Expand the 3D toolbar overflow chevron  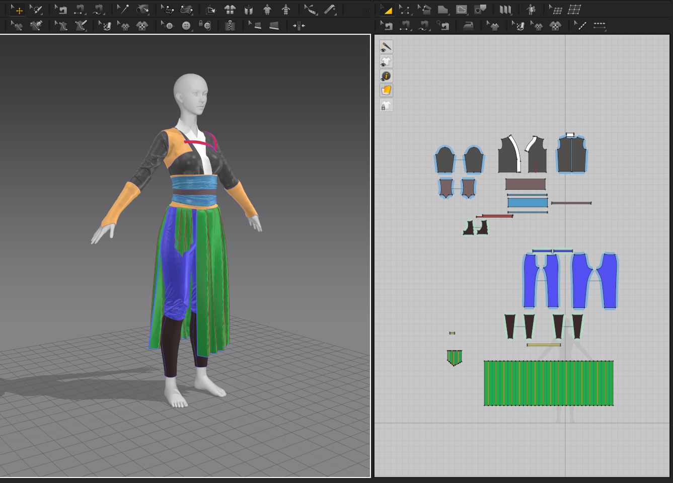coord(367,10)
